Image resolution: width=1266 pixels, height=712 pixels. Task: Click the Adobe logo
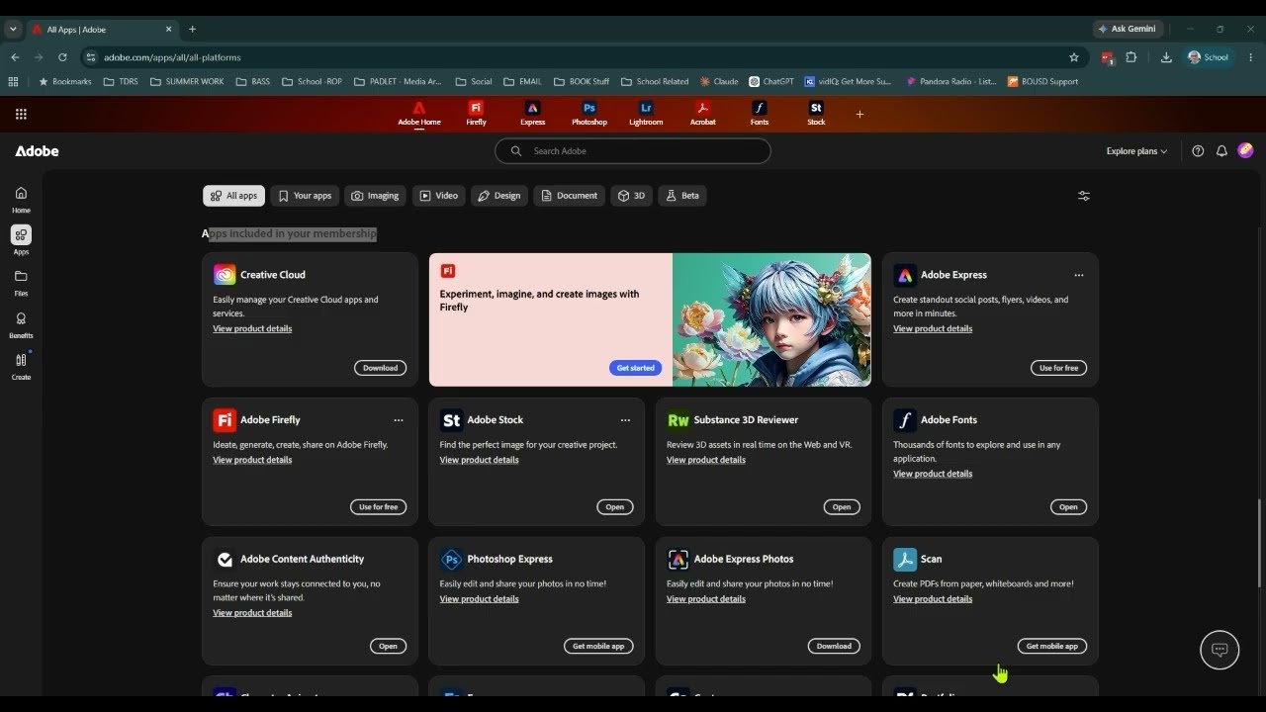tap(37, 151)
